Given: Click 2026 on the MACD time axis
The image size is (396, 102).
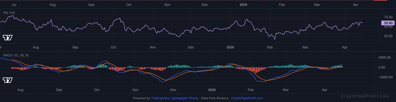Looking at the screenshot, I should 212,90.
